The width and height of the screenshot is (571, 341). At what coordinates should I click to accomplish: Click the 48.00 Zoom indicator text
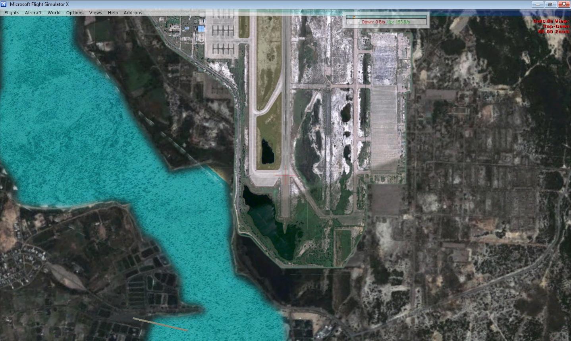click(554, 31)
